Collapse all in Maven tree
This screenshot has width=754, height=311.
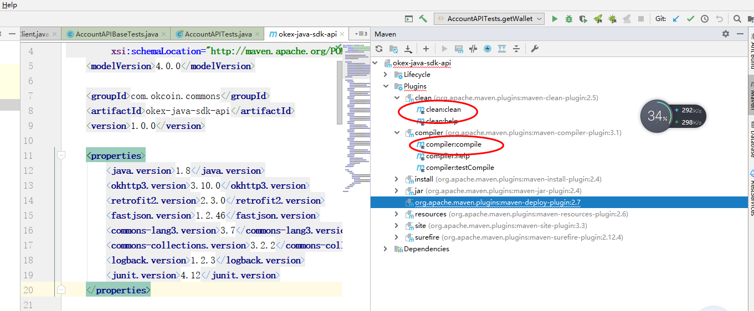click(x=516, y=49)
